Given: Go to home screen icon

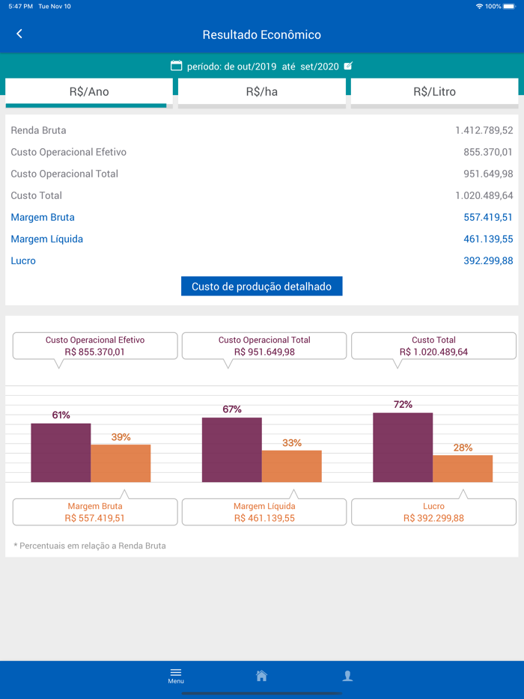Looking at the screenshot, I should coord(261,676).
